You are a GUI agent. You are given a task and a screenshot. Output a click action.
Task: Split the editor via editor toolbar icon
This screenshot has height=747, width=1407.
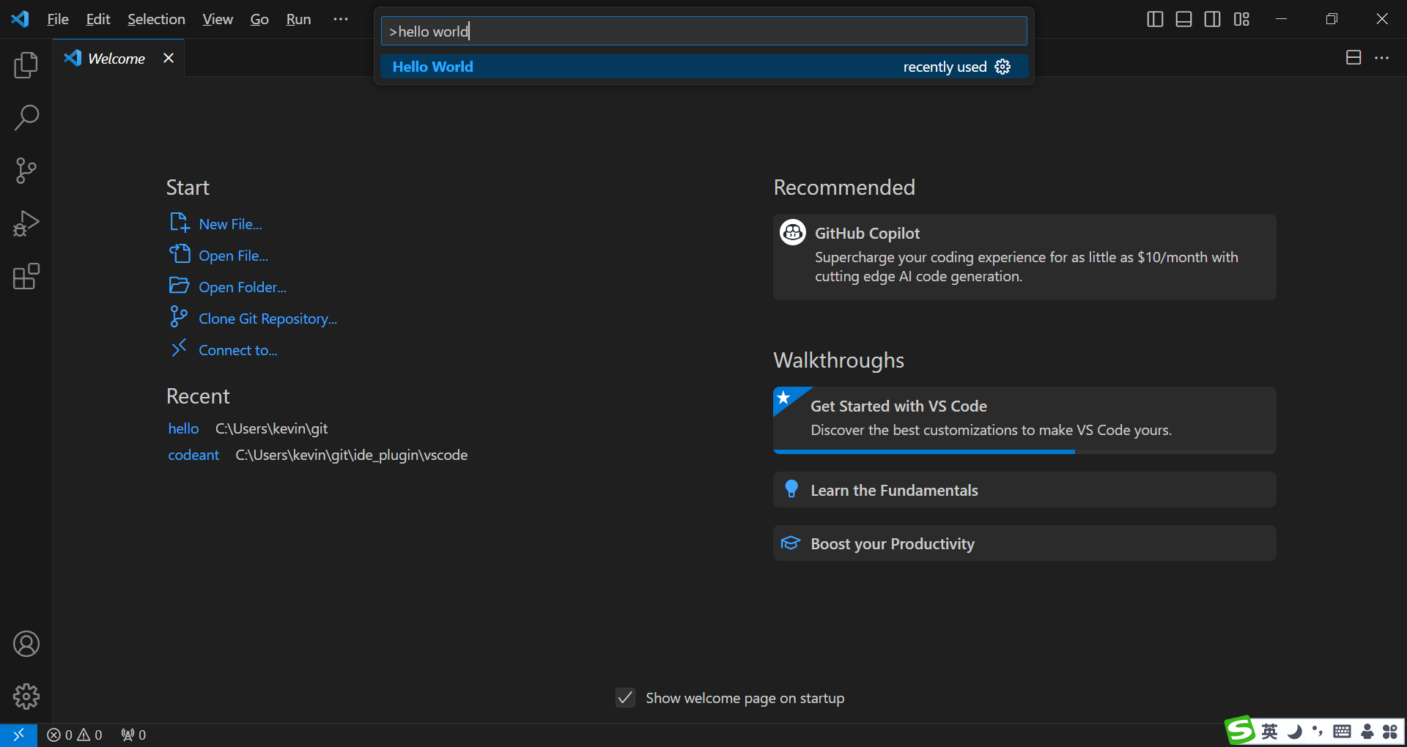1354,57
